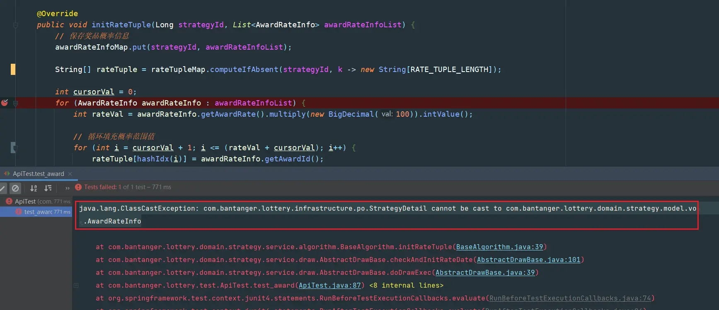The width and height of the screenshot is (719, 310).
Task: Expand folded stack frames plus icon in console gutter
Action: click(76, 285)
